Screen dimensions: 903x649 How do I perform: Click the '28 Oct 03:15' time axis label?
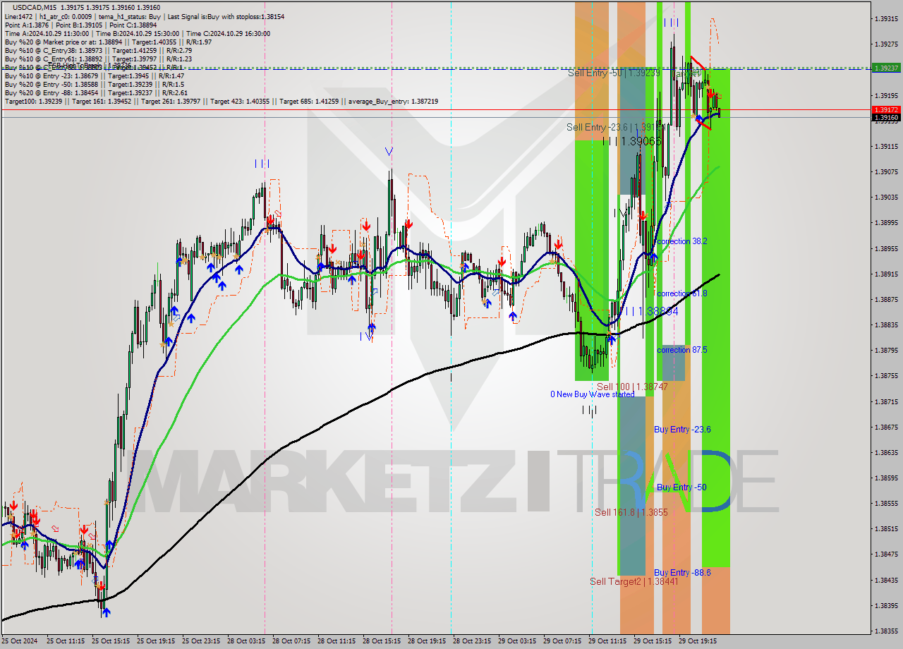(x=246, y=641)
